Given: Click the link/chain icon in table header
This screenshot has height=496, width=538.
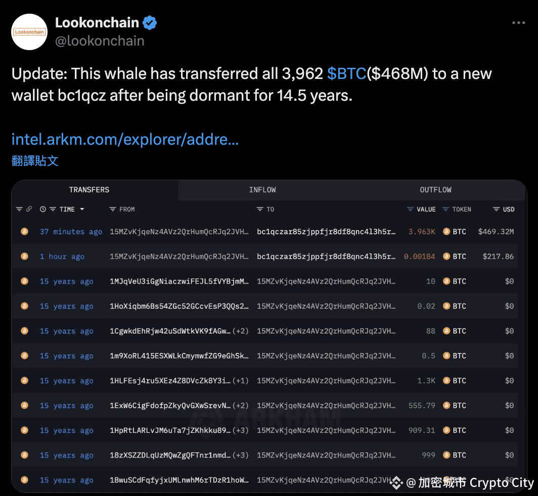Looking at the screenshot, I should [x=29, y=209].
